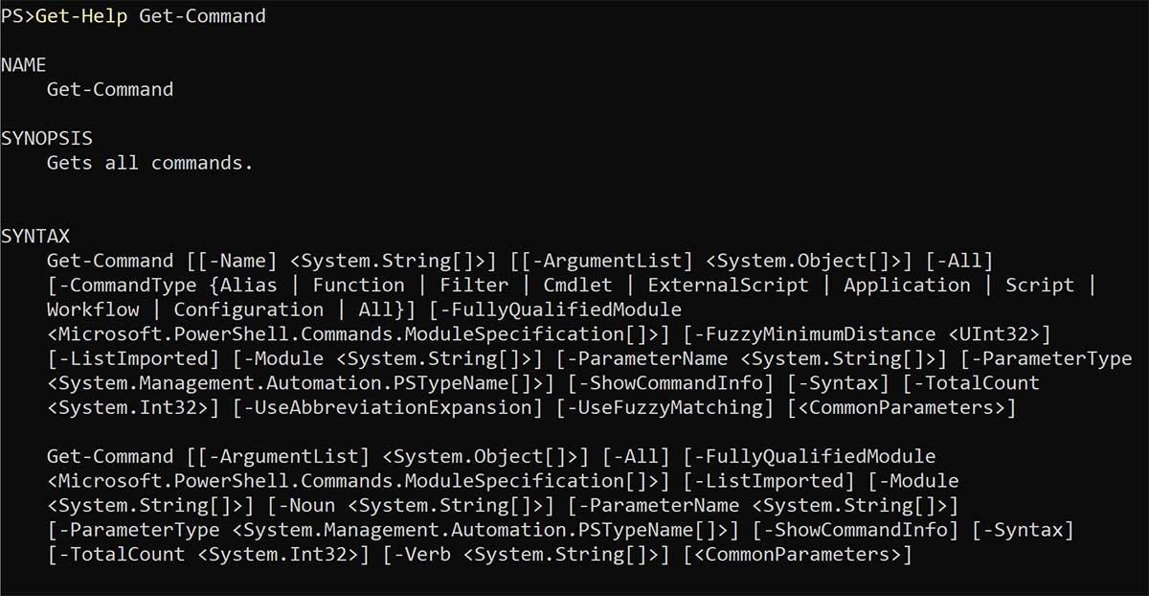
Task: Click the ExternalScript command type value
Action: [x=728, y=285]
